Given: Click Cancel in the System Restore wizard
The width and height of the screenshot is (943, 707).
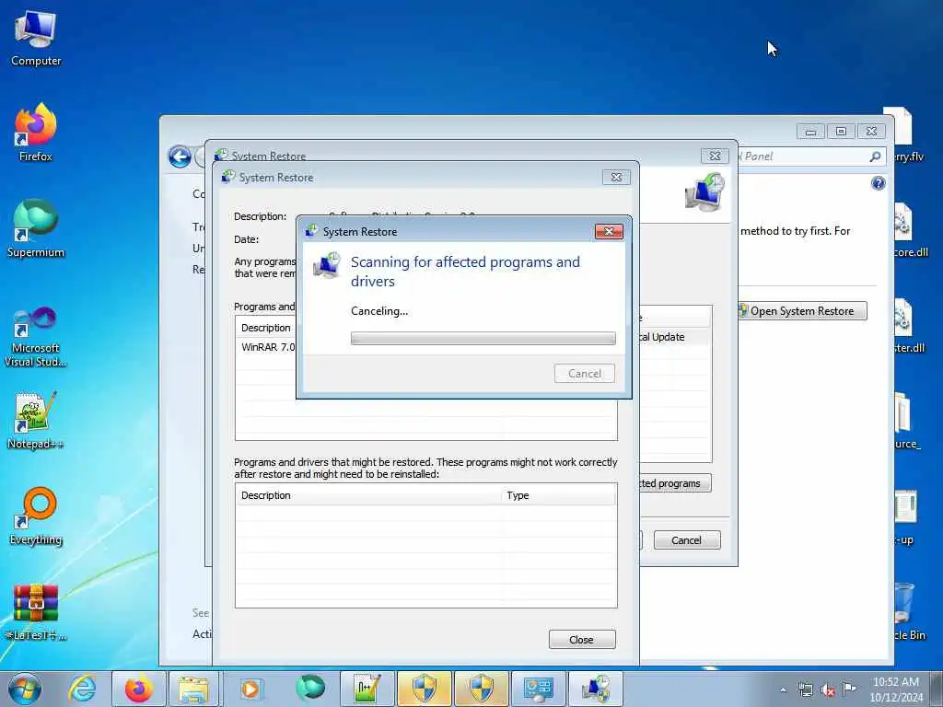Looking at the screenshot, I should [687, 539].
